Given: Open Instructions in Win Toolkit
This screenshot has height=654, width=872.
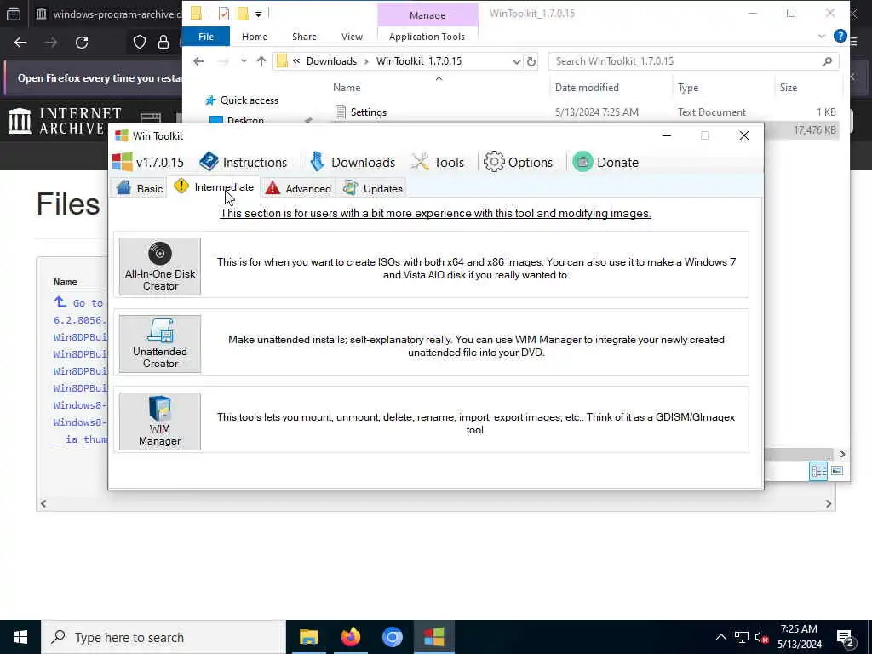Looking at the screenshot, I should click(244, 163).
